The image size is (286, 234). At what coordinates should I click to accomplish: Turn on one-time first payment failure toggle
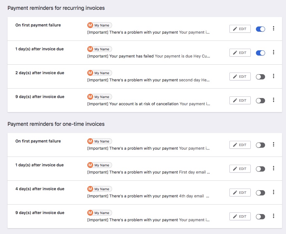260,145
